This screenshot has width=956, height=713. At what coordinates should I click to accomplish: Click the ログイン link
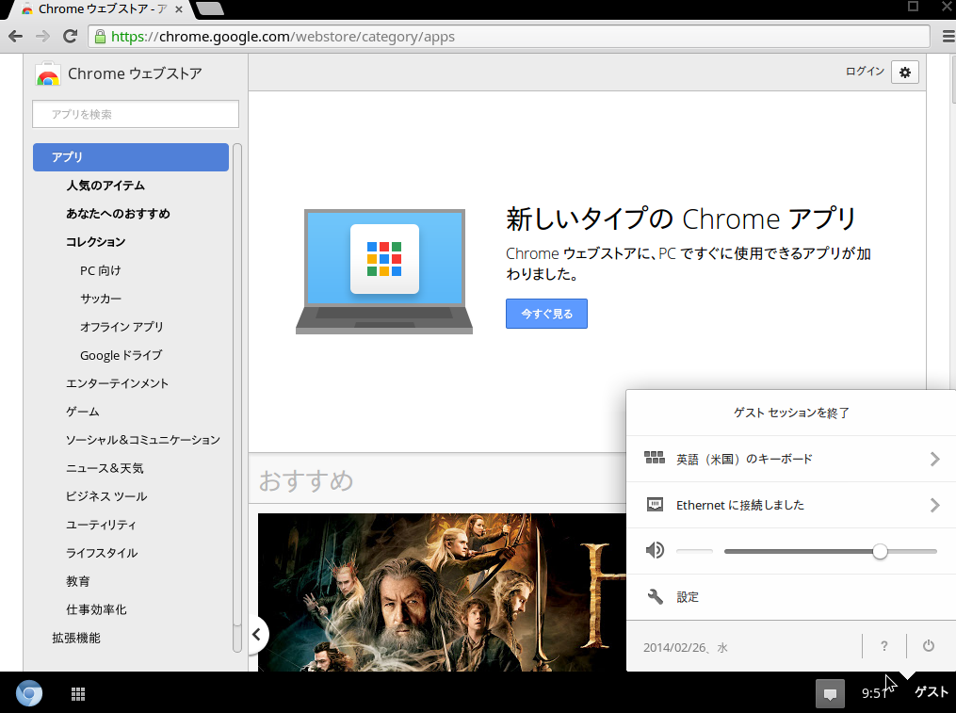[x=865, y=72]
